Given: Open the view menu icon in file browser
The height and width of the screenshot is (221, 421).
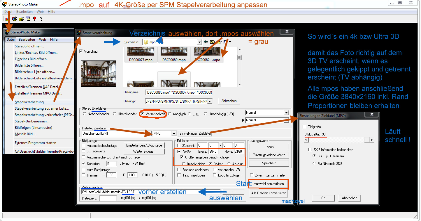Looking at the screenshot, I should click(x=227, y=42).
